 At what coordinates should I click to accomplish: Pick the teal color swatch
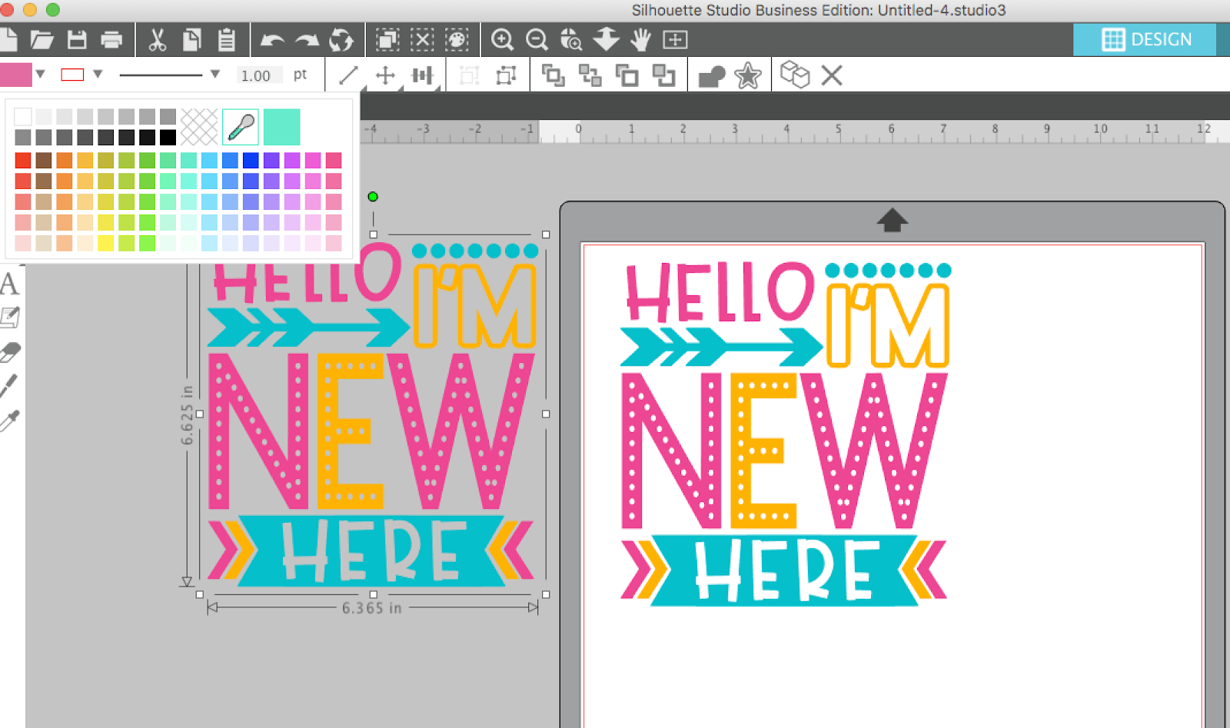tap(281, 125)
